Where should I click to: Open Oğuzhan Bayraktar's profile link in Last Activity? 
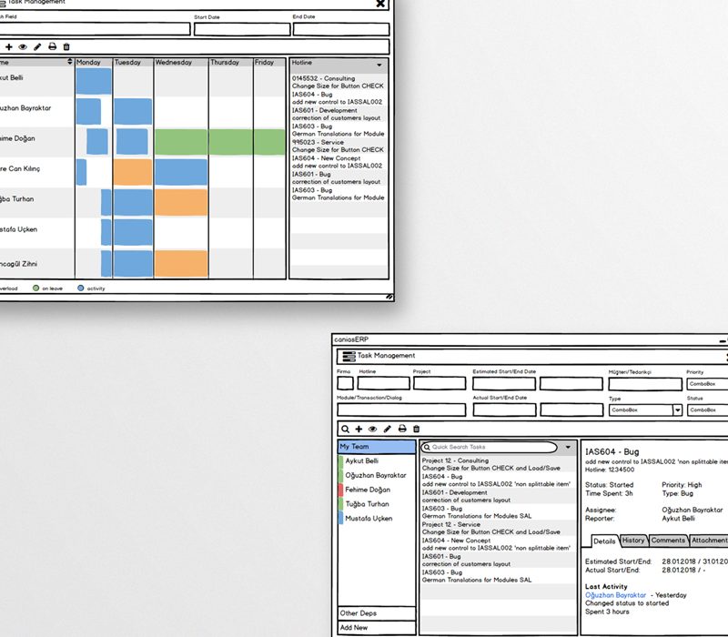pyautogui.click(x=616, y=595)
